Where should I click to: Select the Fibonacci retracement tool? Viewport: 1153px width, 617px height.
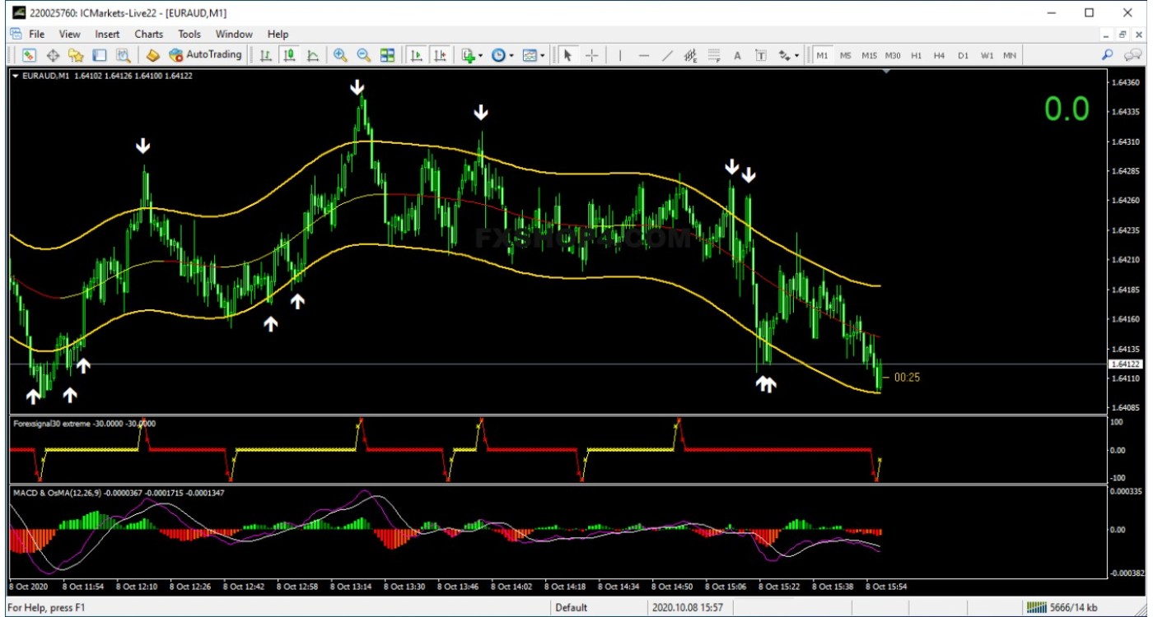(714, 55)
